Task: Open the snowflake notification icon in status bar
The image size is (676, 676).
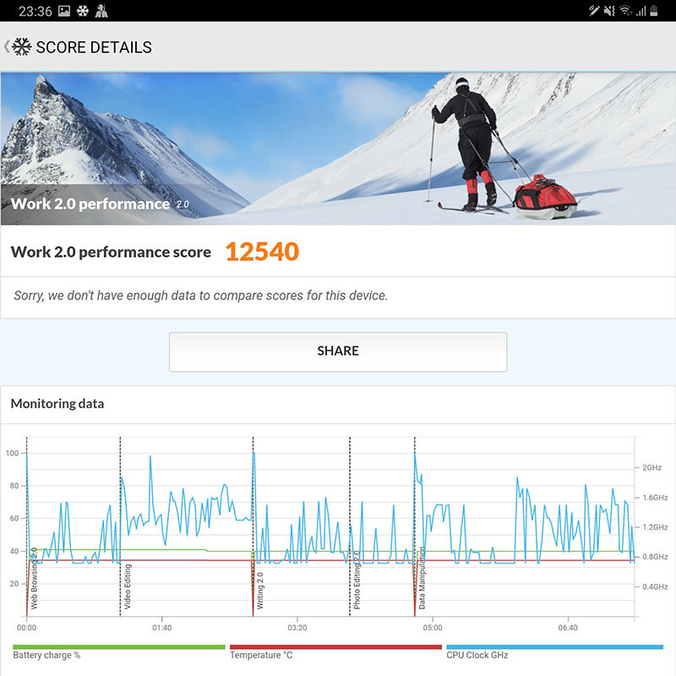Action: pyautogui.click(x=83, y=11)
